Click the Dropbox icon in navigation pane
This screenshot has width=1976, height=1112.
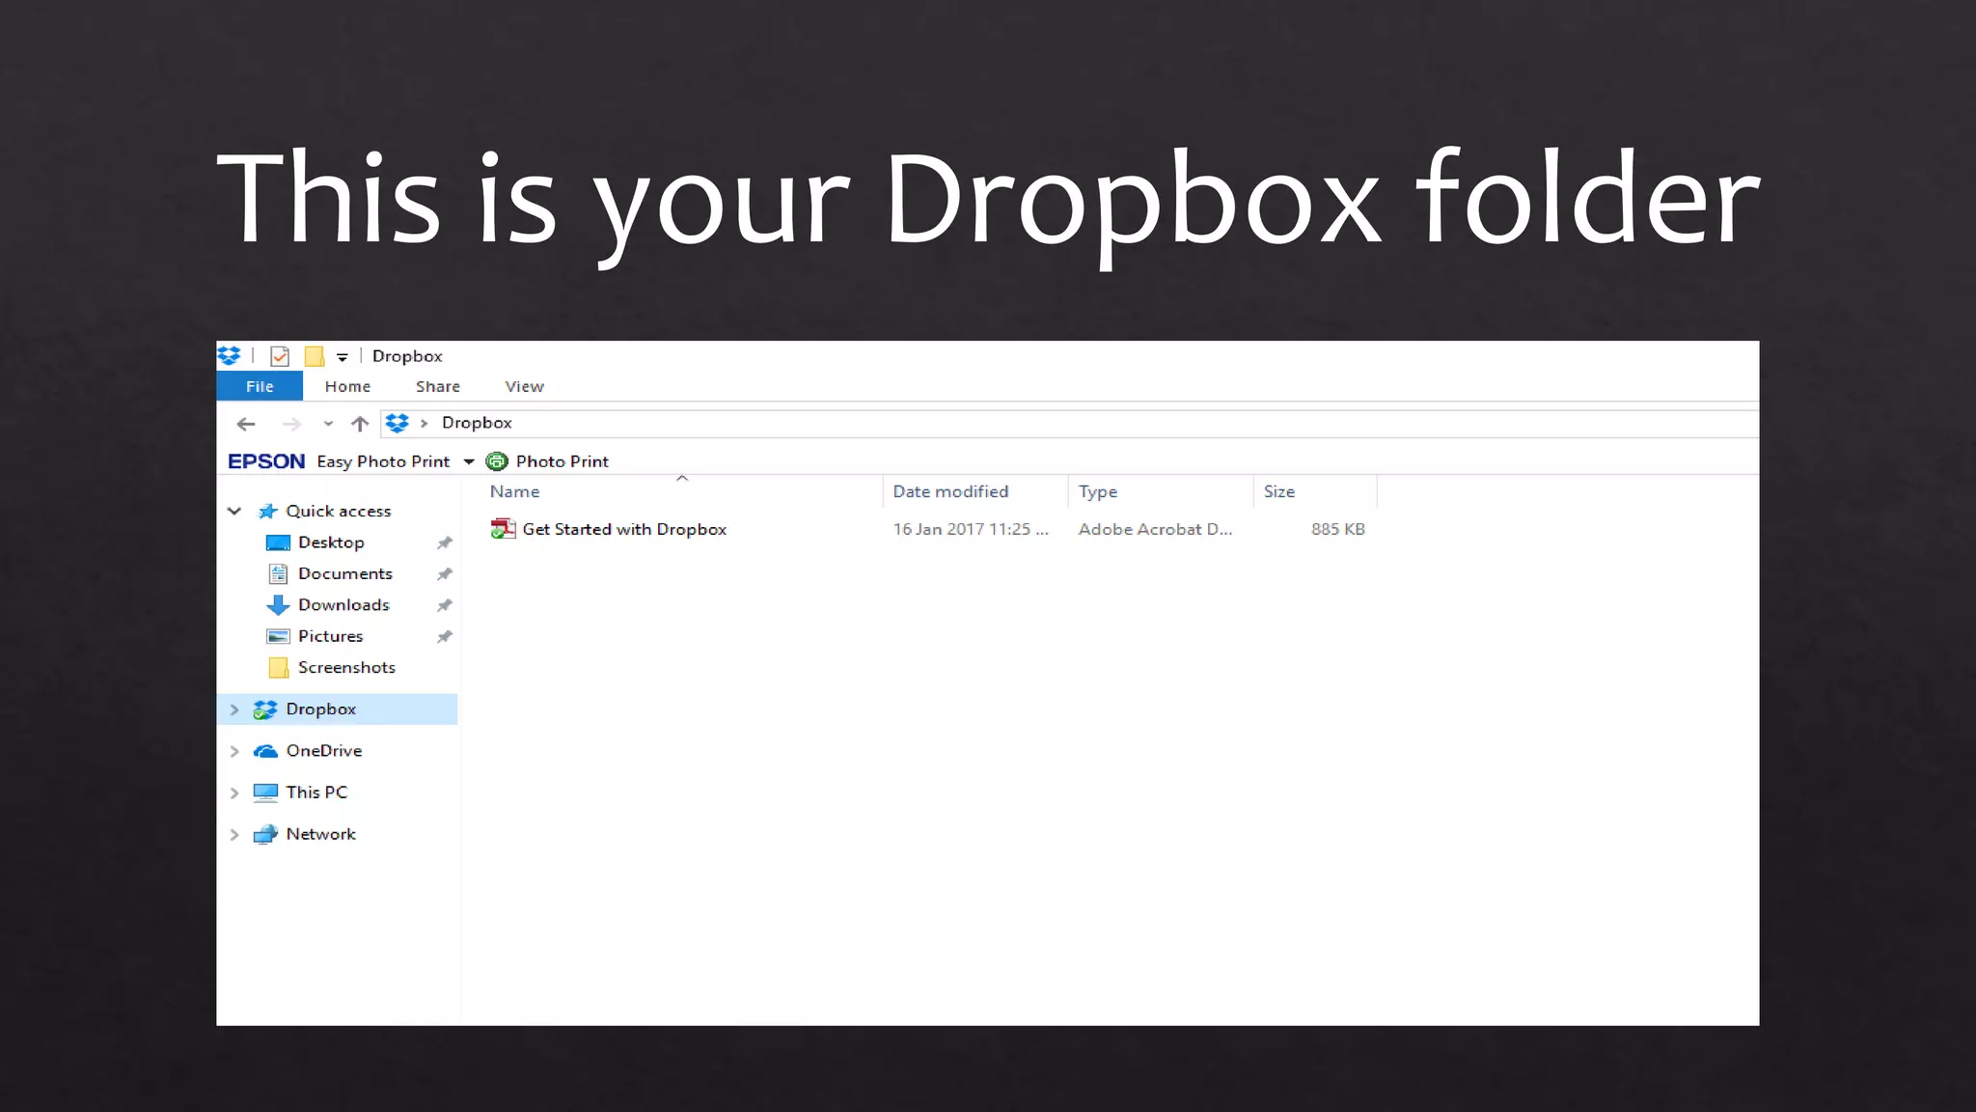[265, 709]
